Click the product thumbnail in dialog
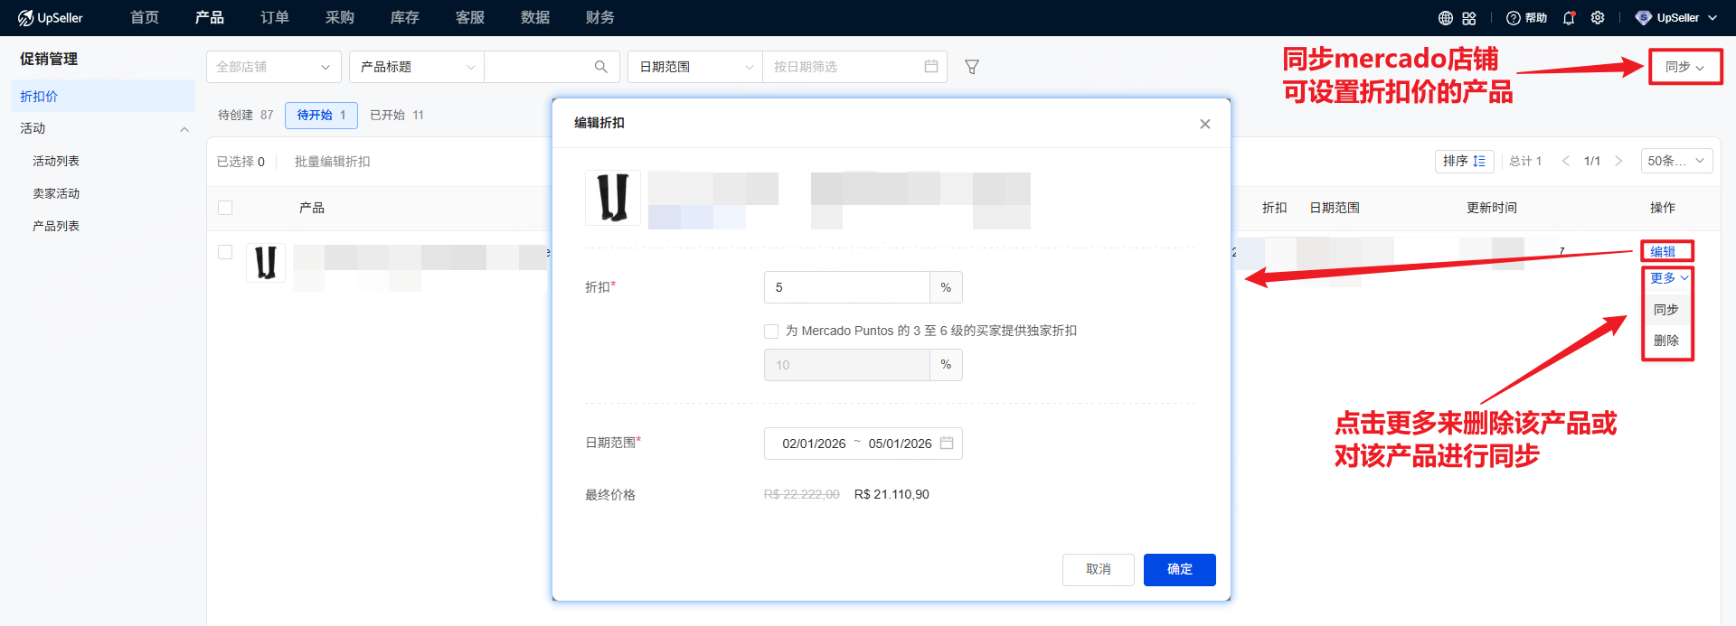 (613, 197)
